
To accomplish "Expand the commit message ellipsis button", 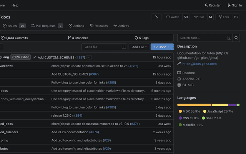I will 89,57.
